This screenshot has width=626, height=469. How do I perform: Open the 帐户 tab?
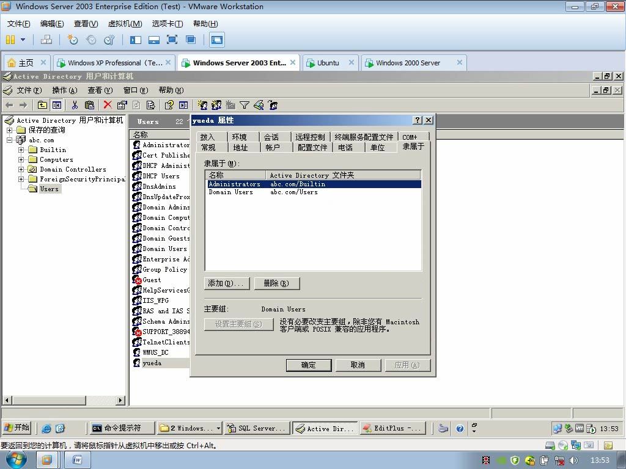273,148
